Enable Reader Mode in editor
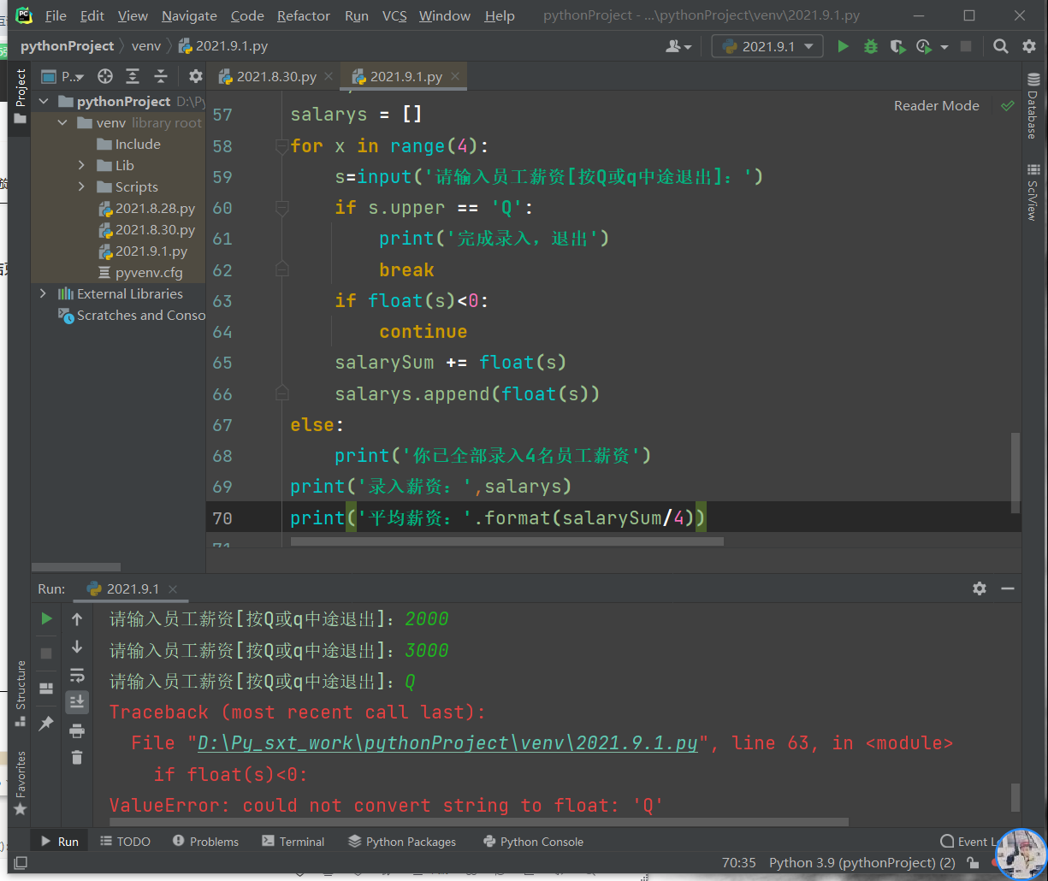 pos(936,106)
